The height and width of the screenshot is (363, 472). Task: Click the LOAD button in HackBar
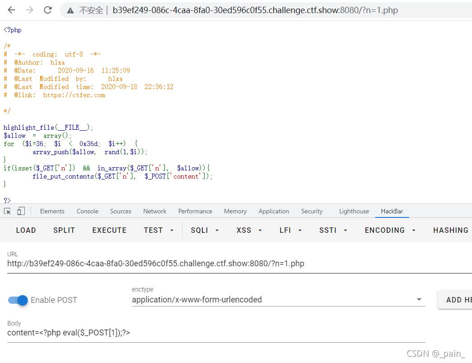coord(26,230)
